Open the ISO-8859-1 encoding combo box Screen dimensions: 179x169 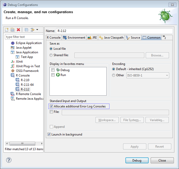point(148,75)
